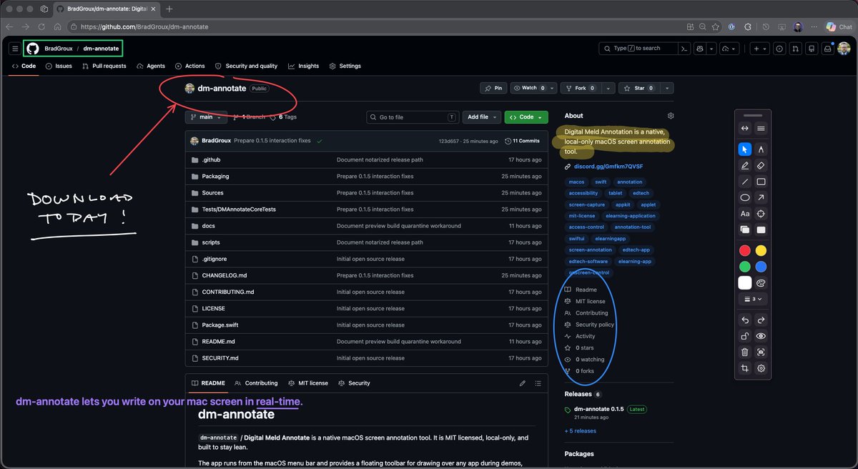The width and height of the screenshot is (858, 469).
Task: Select the yellow color swatch
Action: [x=761, y=251]
